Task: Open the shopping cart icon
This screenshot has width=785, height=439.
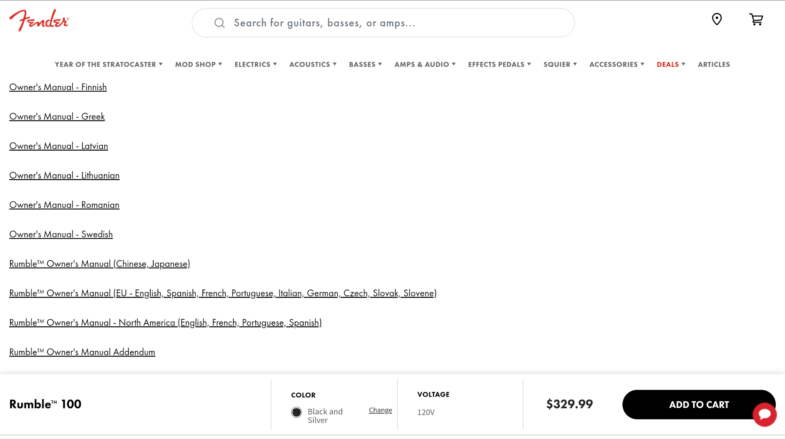Action: (756, 19)
